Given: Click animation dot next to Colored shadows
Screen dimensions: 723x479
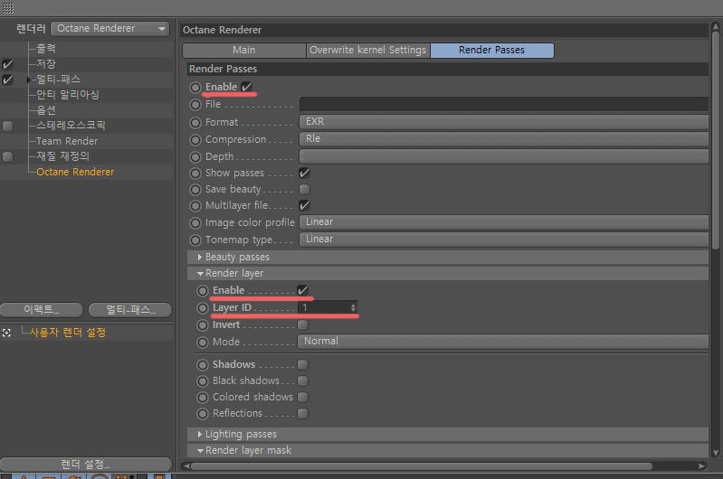Looking at the screenshot, I should [x=203, y=397].
